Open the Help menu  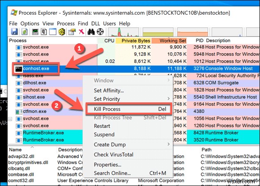pos(125,24)
